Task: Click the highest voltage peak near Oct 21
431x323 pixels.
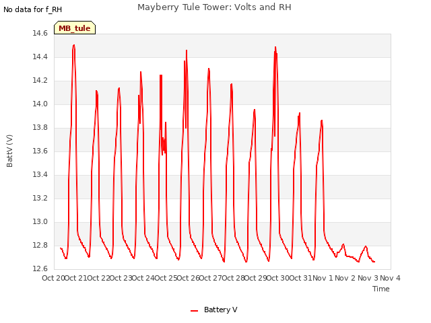Action: (x=73, y=46)
